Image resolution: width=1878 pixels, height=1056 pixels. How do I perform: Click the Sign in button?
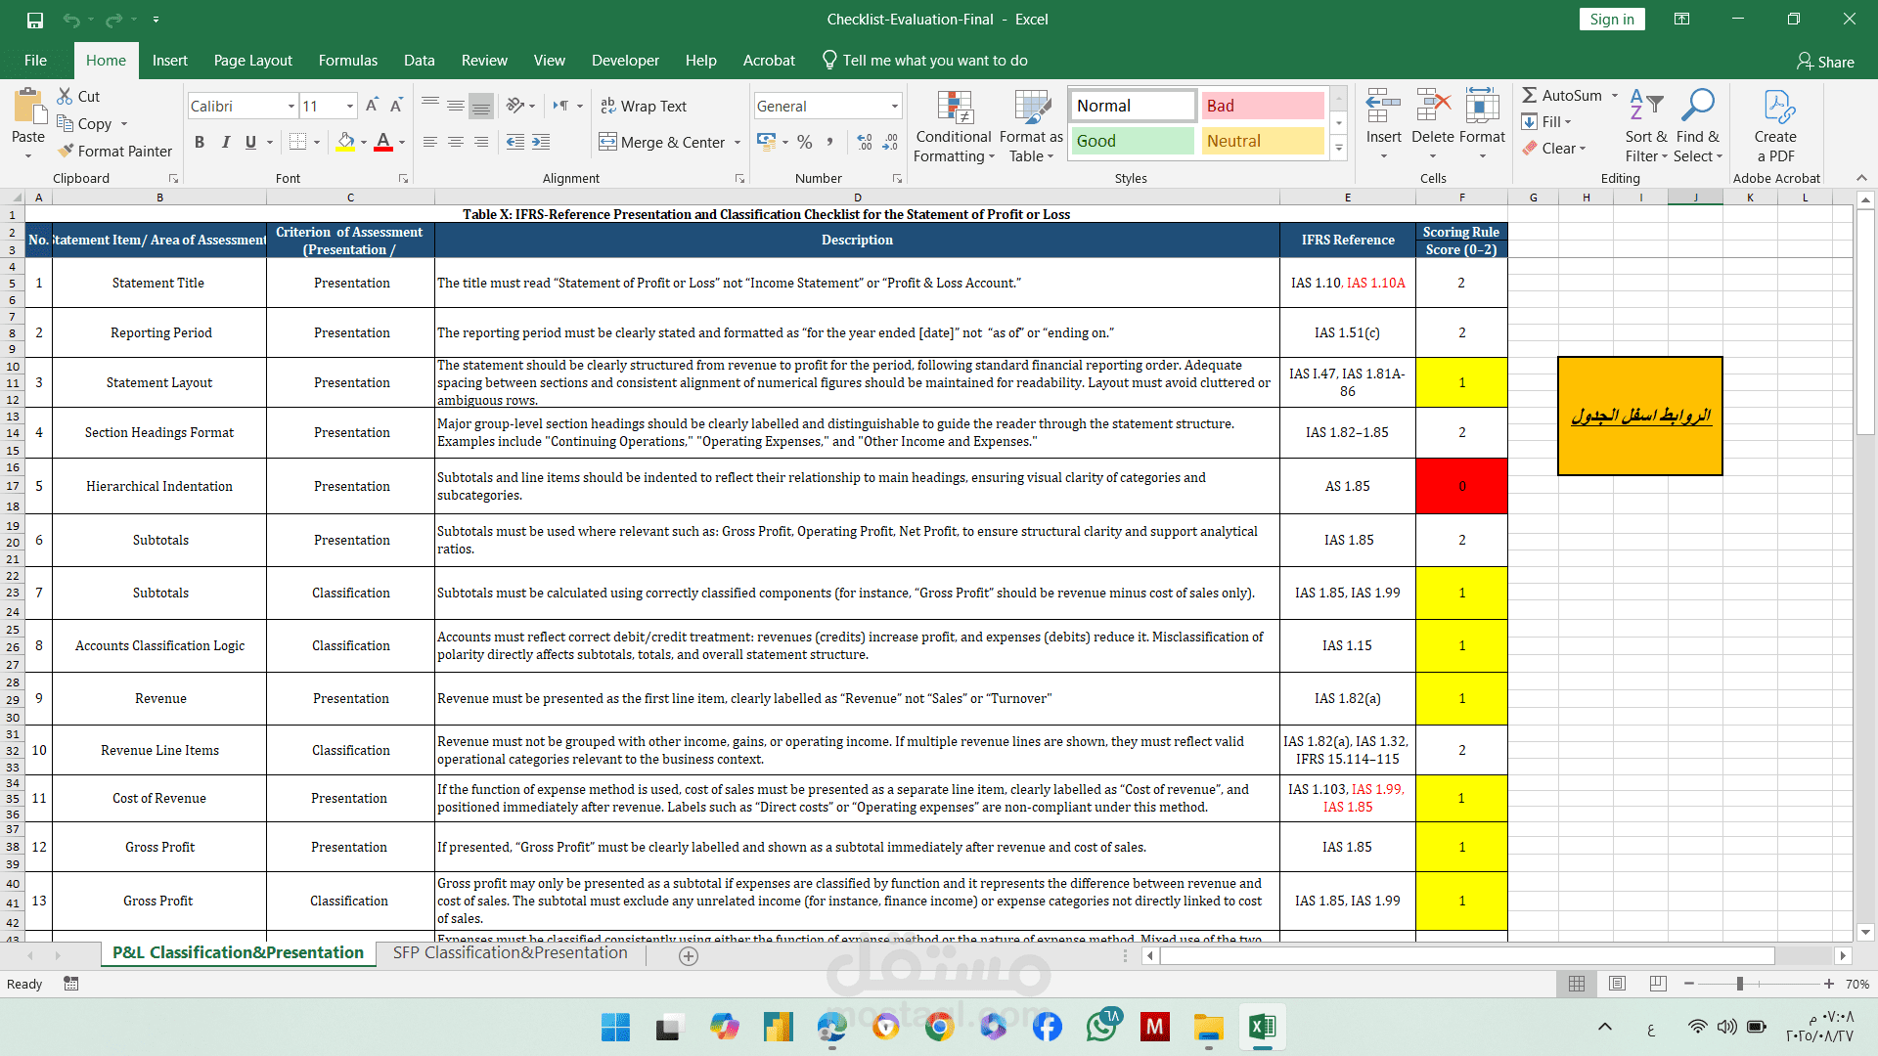pos(1612,20)
